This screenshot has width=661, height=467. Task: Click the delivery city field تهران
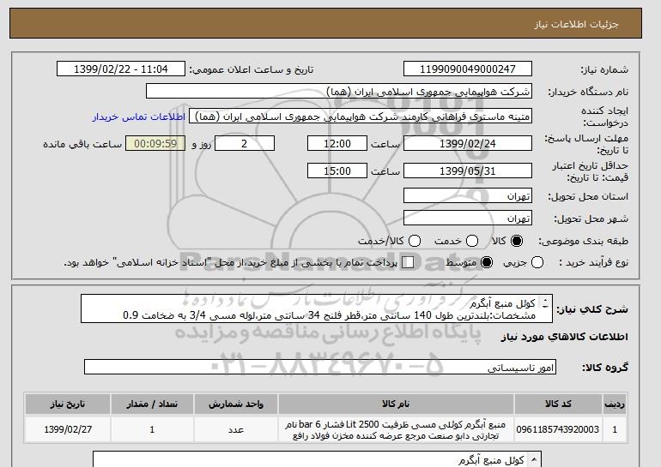click(468, 218)
